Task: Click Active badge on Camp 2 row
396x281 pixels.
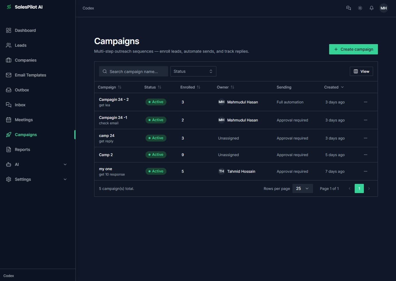Action: point(156,155)
